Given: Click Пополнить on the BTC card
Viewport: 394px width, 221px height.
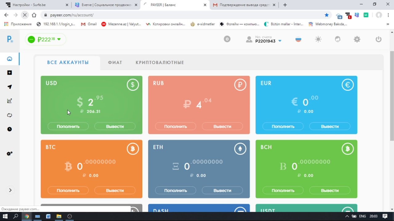Looking at the screenshot, I should (68, 191).
